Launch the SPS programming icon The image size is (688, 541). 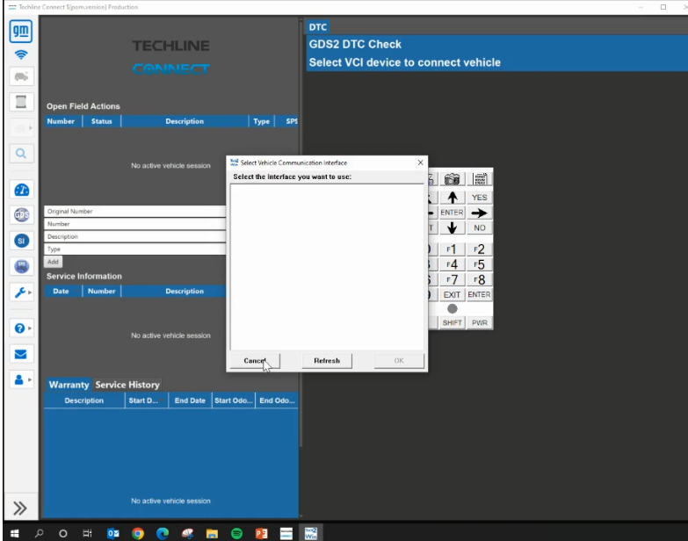(21, 266)
